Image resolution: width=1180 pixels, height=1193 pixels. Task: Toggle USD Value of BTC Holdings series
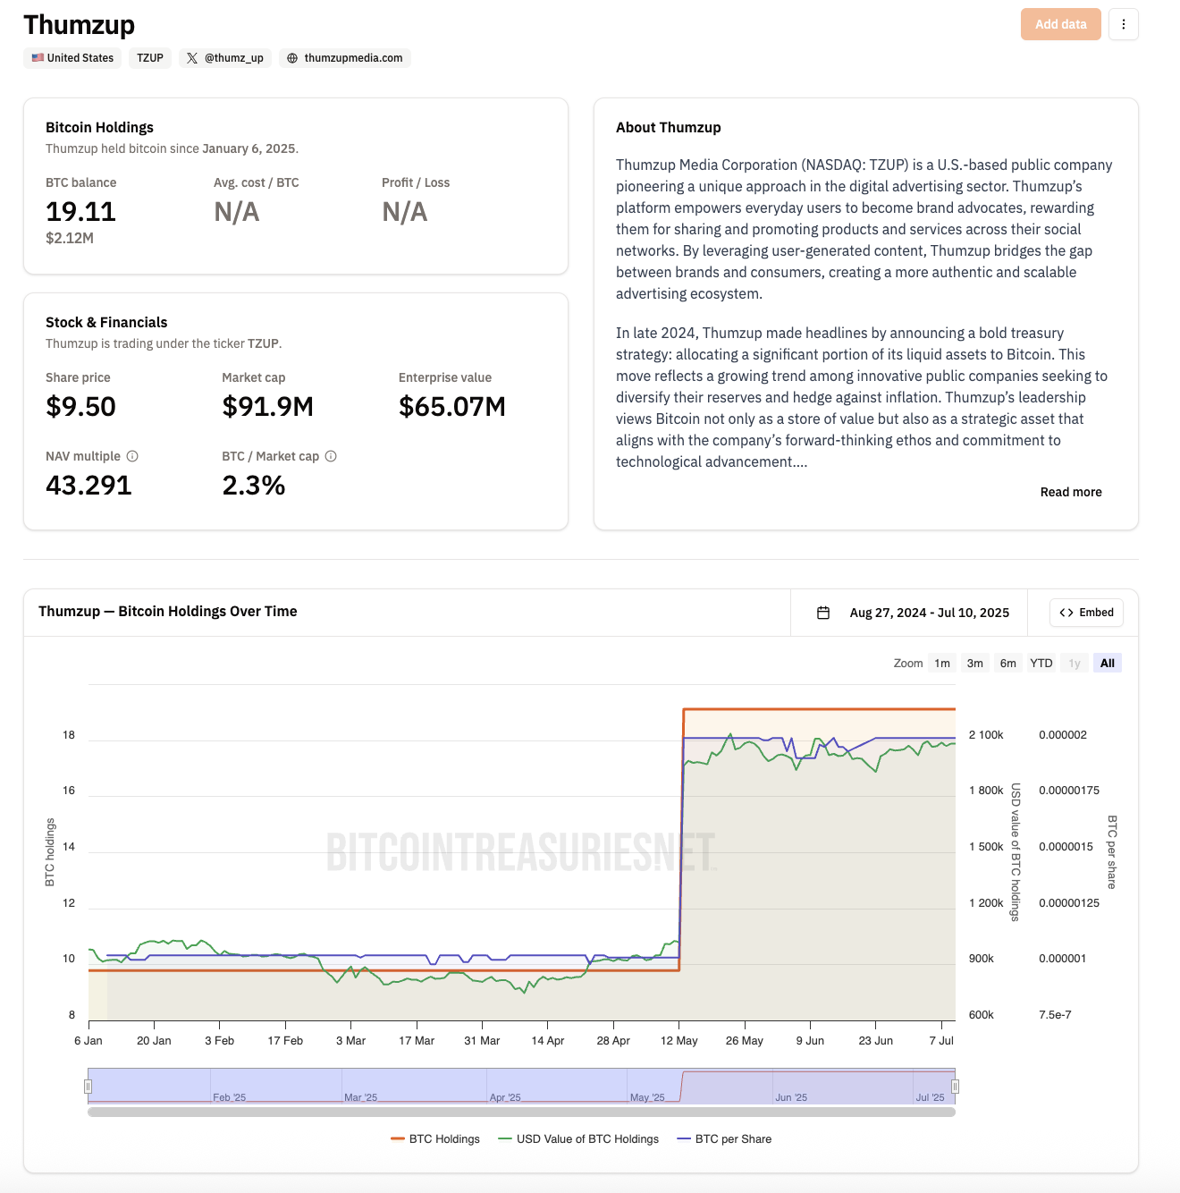tap(578, 1139)
